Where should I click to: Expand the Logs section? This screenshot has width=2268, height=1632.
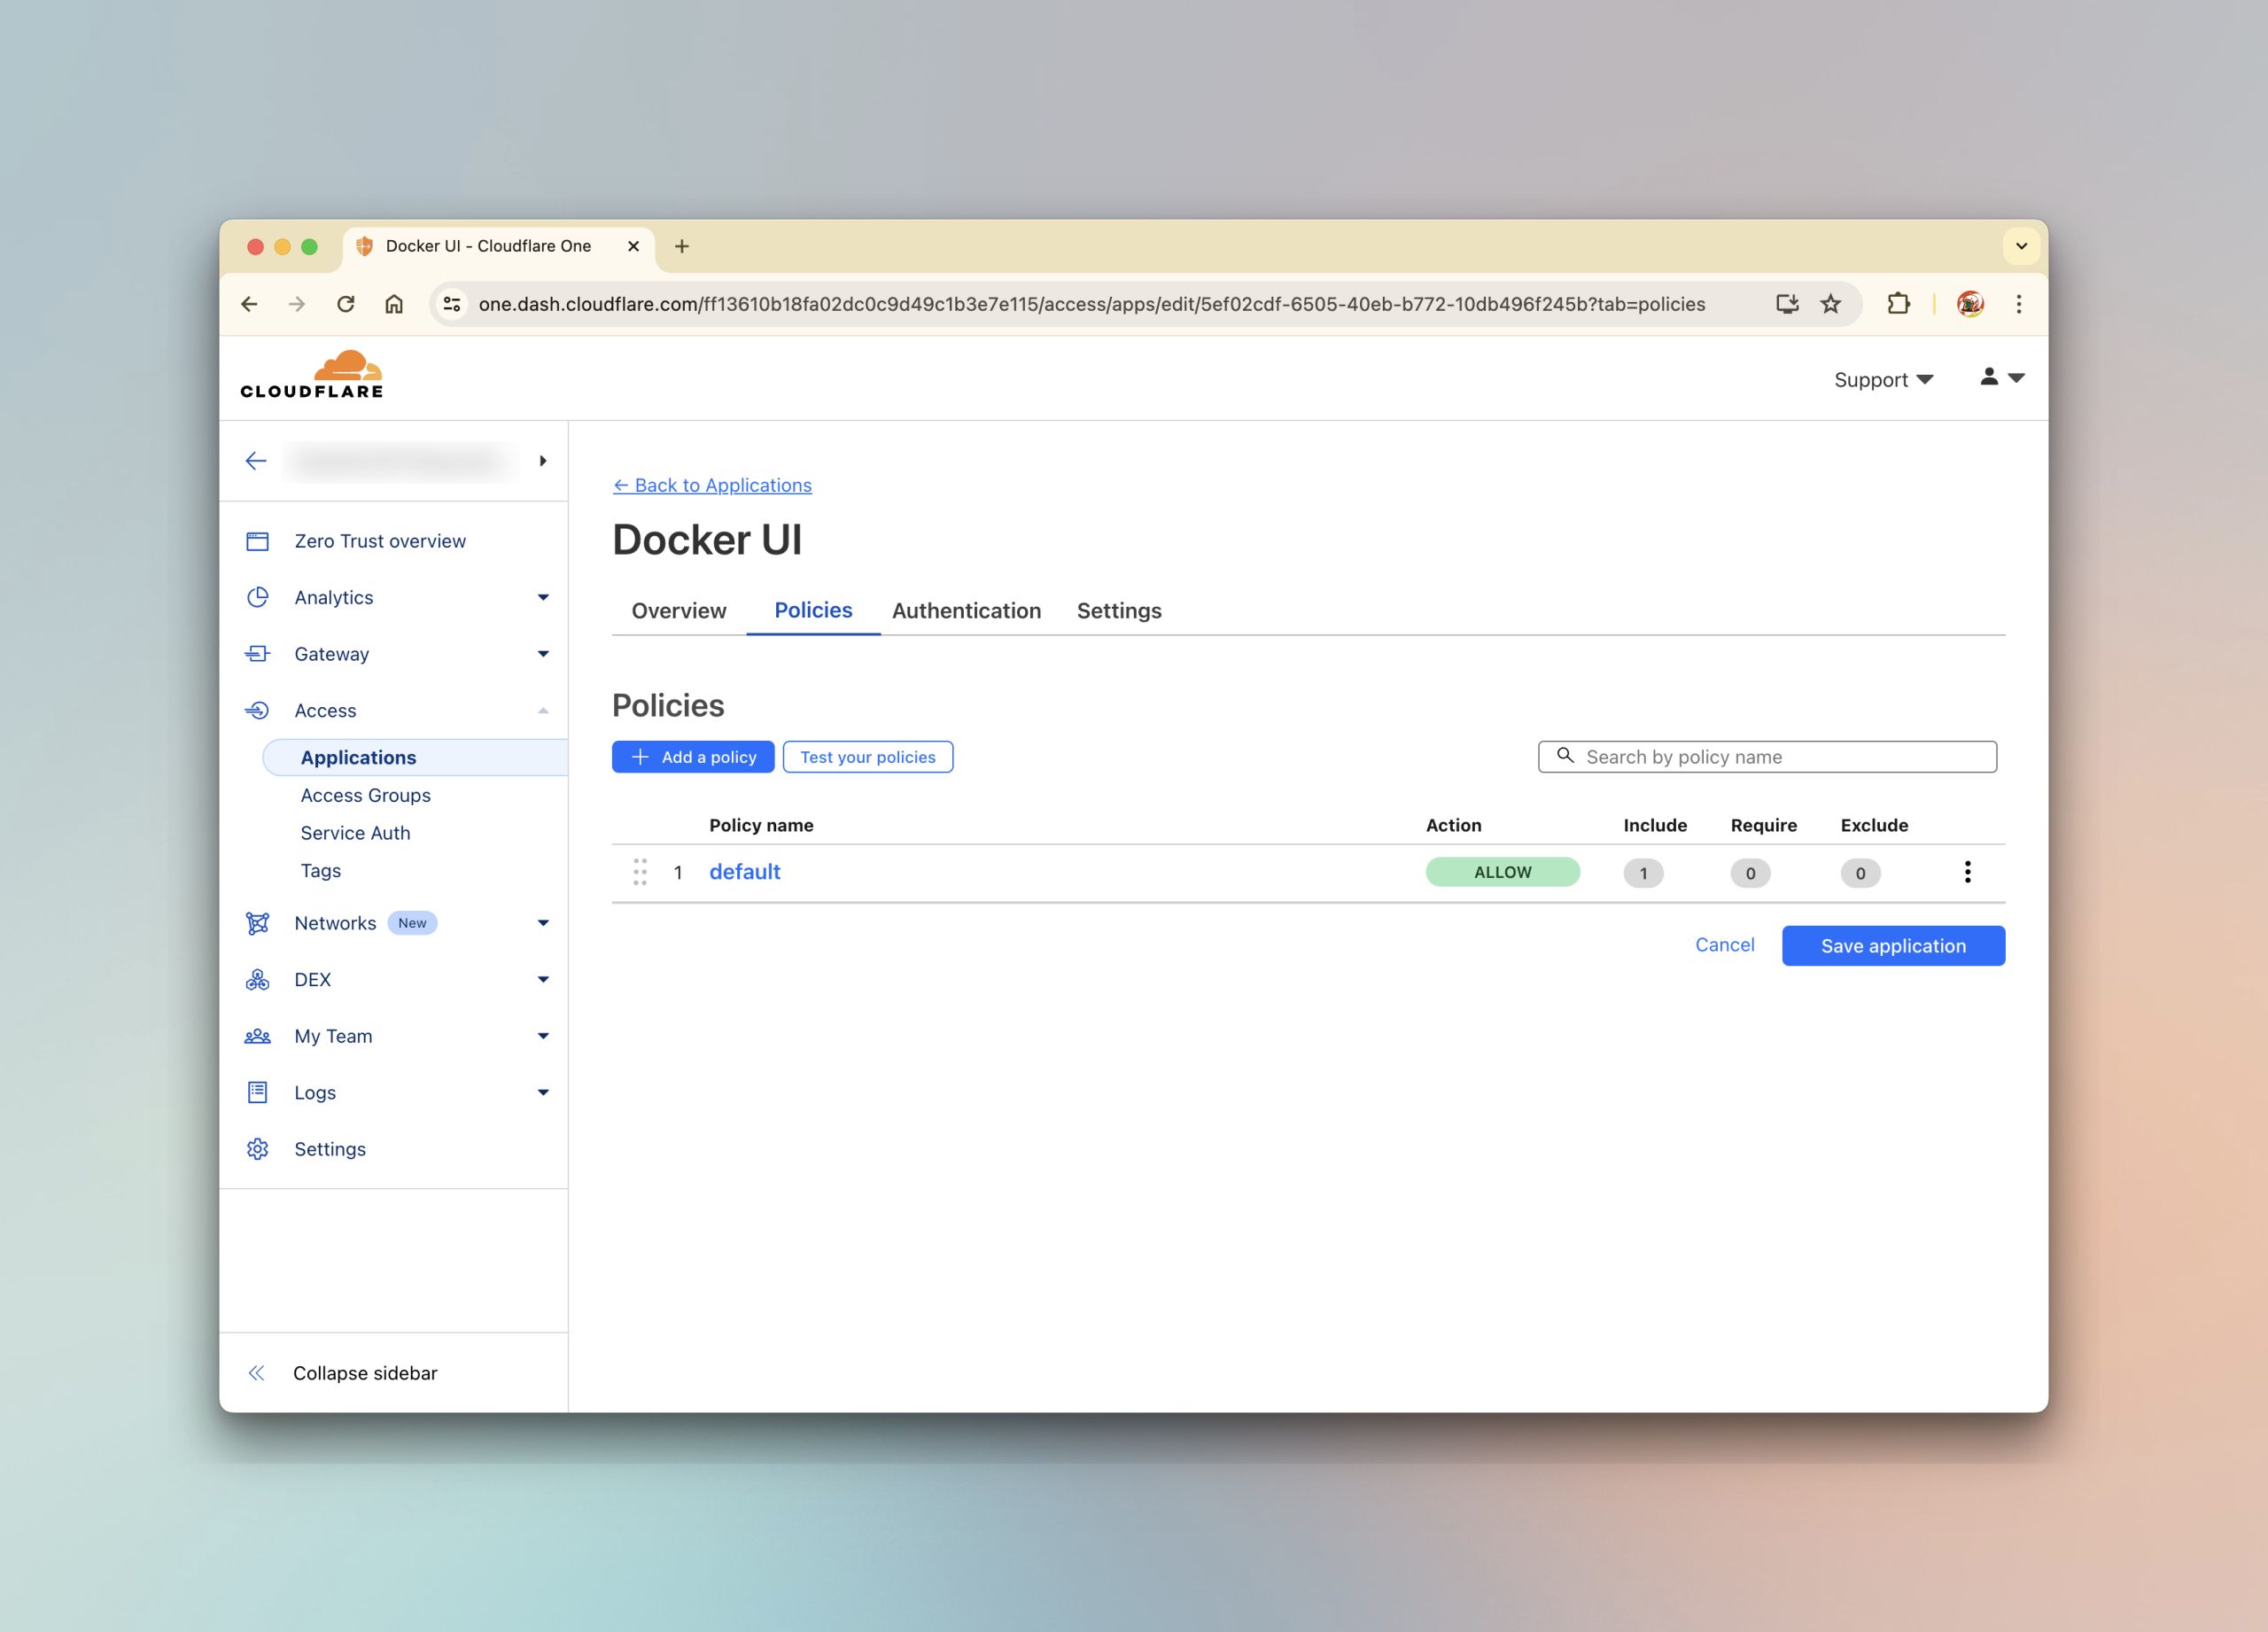543,1093
